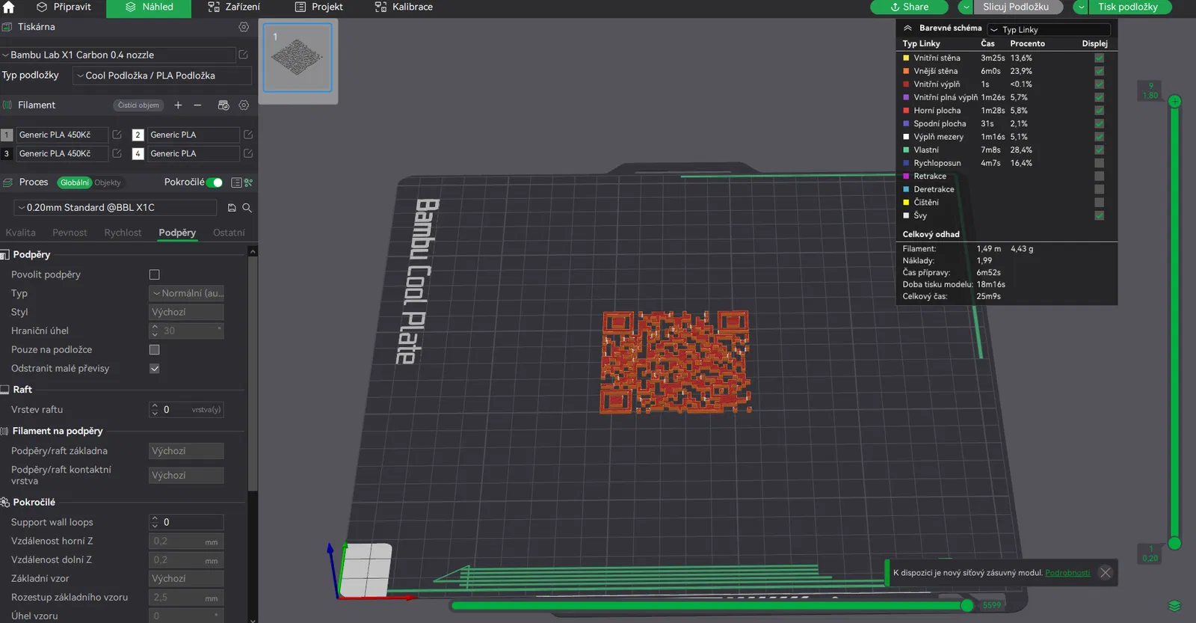Switch process scope to Objekty
The height and width of the screenshot is (623, 1196).
point(108,182)
